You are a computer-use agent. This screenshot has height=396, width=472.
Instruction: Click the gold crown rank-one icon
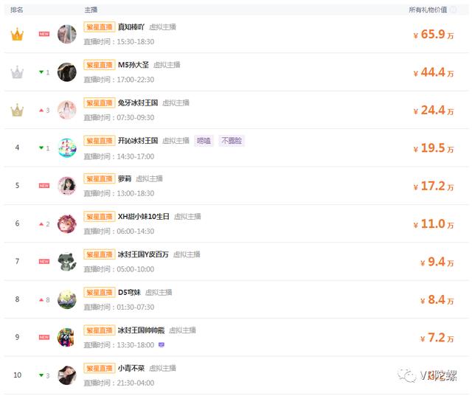[17, 35]
